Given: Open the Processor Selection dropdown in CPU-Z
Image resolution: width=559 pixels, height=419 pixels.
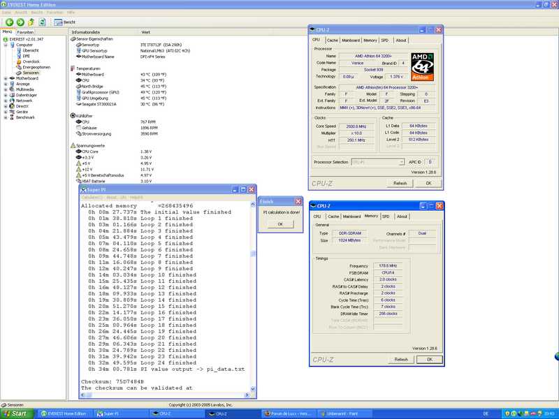Looking at the screenshot, I should click(x=378, y=162).
